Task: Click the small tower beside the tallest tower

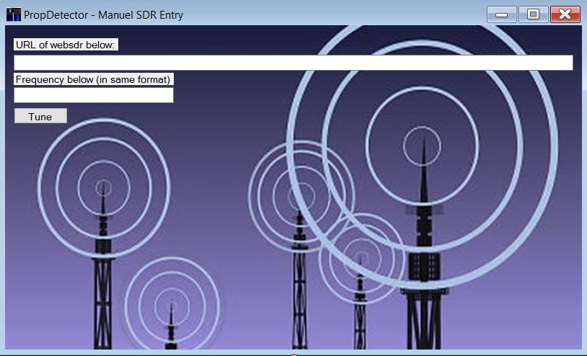Action: [360, 311]
